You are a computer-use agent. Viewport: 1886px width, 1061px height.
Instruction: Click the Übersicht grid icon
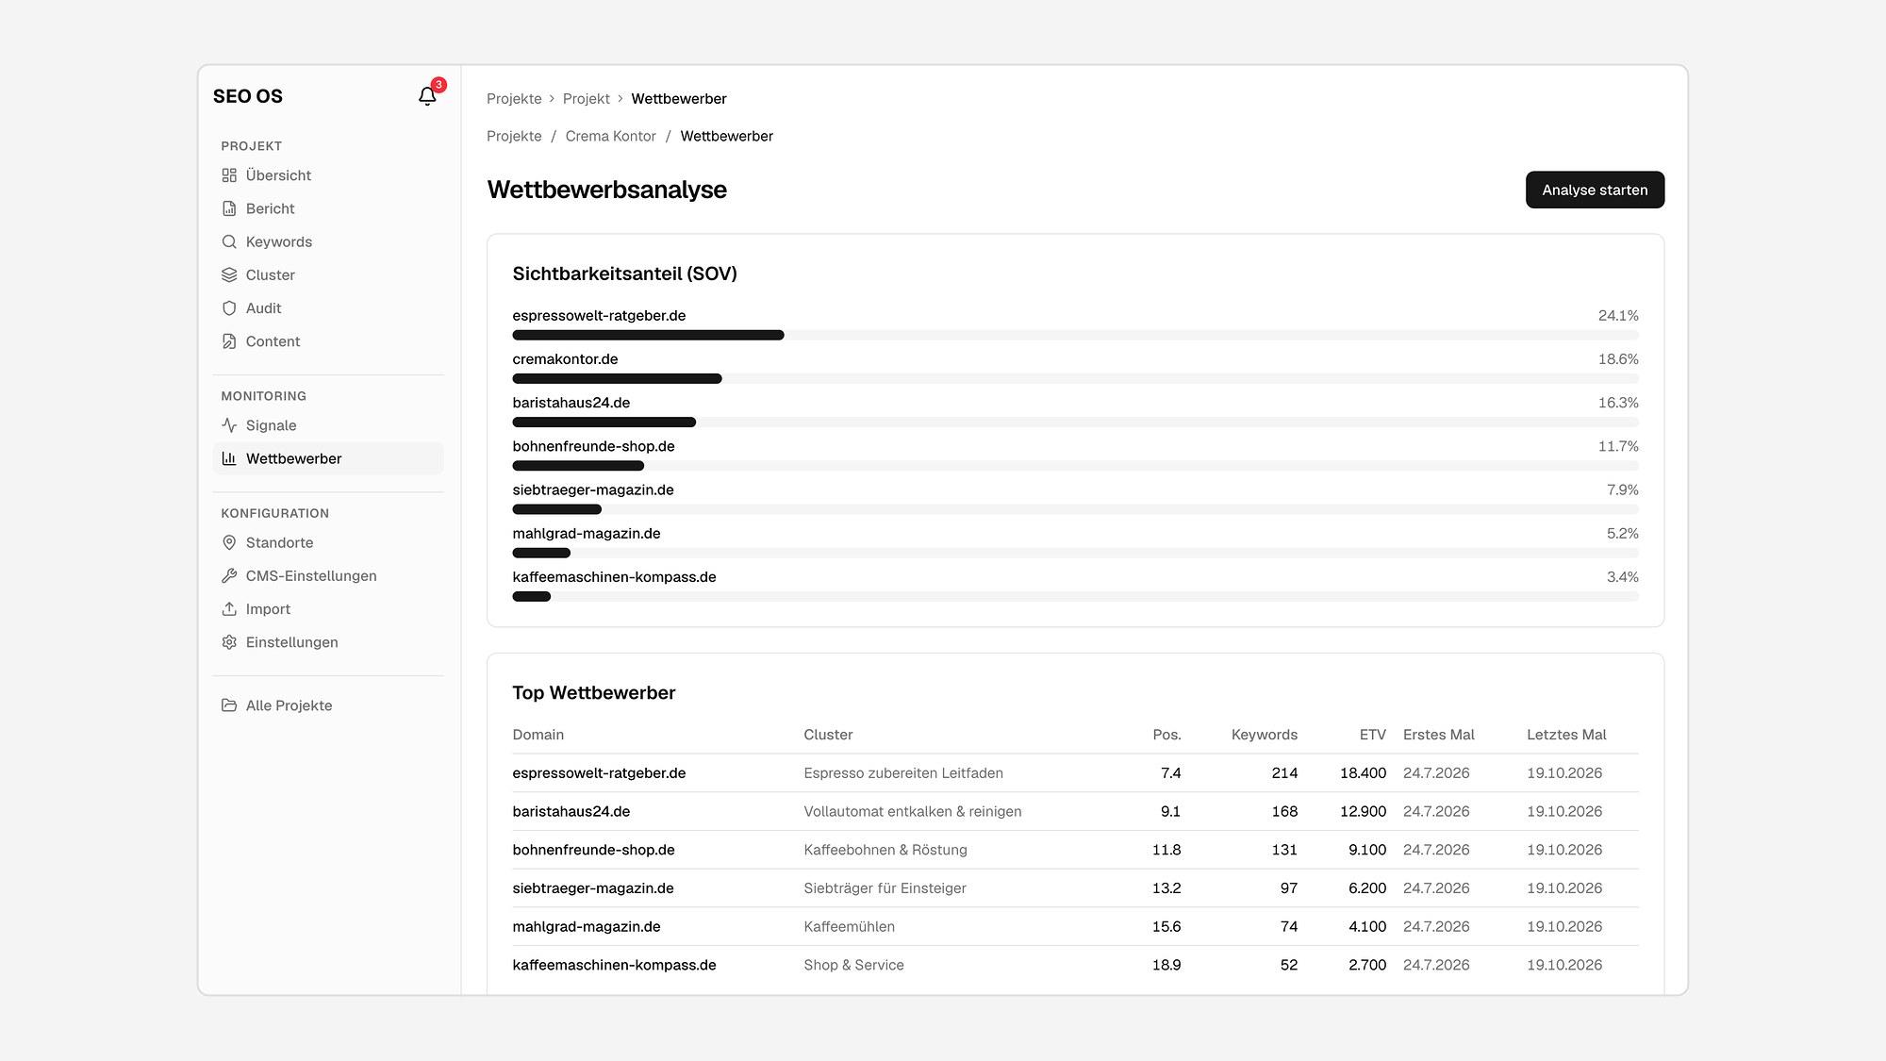tap(229, 175)
